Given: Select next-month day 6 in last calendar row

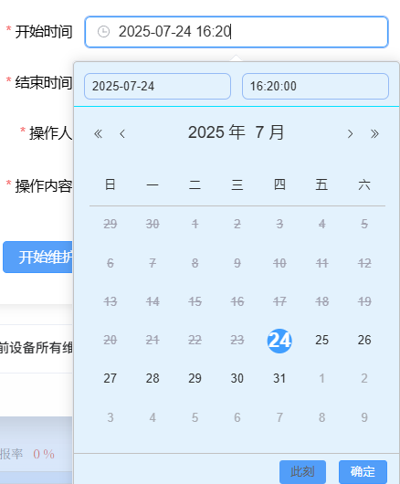Looking at the screenshot, I should coord(237,417).
